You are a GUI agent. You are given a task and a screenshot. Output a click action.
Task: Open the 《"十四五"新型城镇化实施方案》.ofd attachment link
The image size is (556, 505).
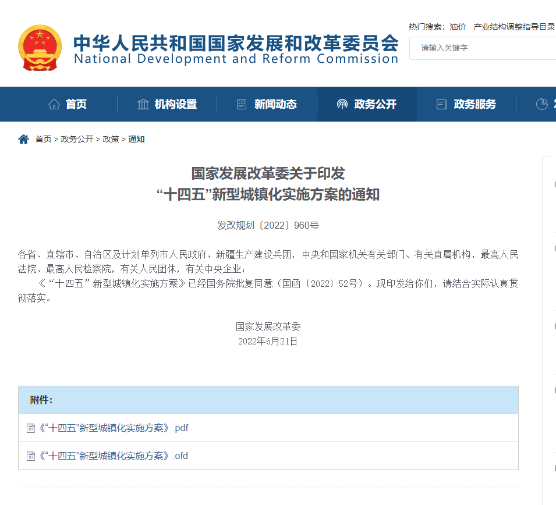point(114,456)
